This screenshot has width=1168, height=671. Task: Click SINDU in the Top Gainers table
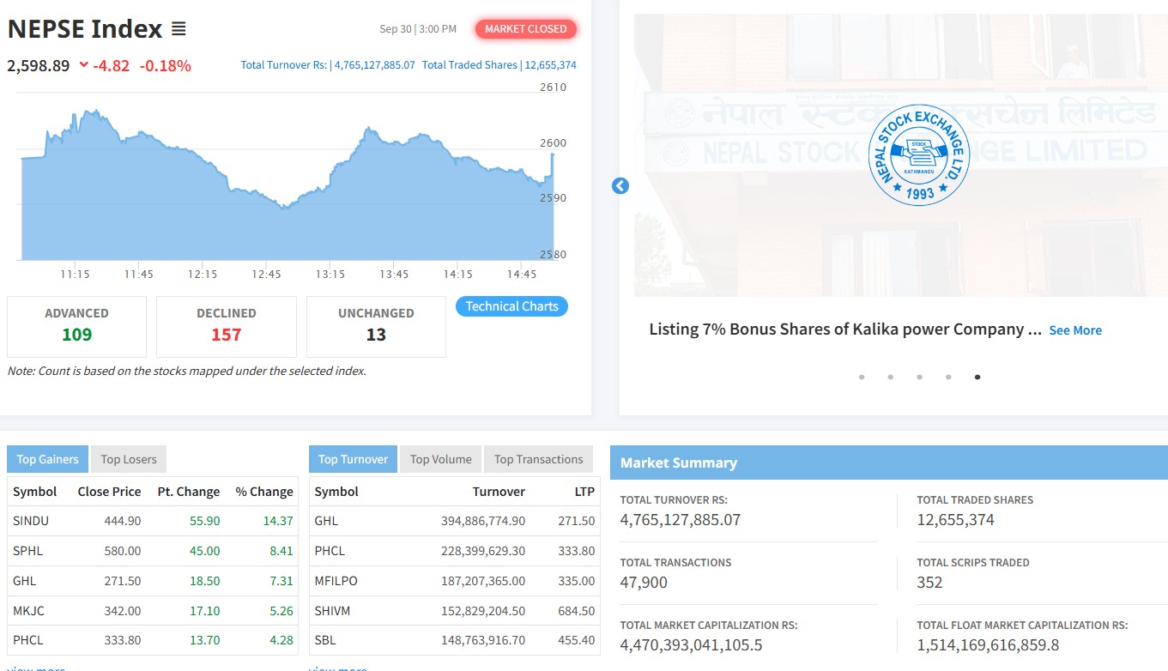pyautogui.click(x=31, y=521)
